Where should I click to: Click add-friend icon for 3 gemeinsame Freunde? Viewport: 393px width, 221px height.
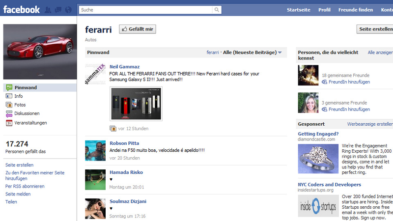point(324,110)
